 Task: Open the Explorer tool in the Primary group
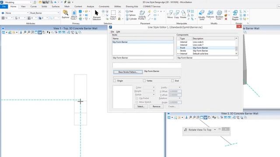click(66, 14)
